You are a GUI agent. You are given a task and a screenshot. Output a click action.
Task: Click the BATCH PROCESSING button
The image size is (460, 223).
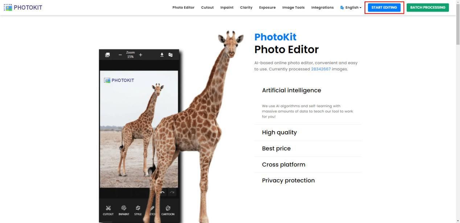coord(428,8)
